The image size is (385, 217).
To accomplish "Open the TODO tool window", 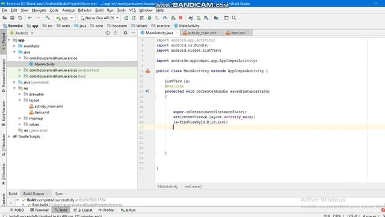I will pyautogui.click(x=17, y=210).
